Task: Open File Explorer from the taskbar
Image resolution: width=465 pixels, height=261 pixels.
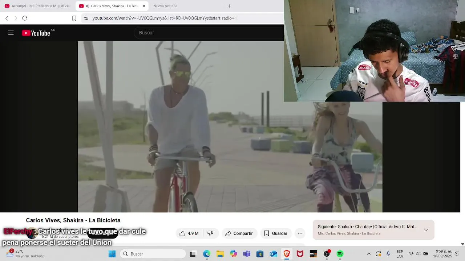Action: [220, 254]
